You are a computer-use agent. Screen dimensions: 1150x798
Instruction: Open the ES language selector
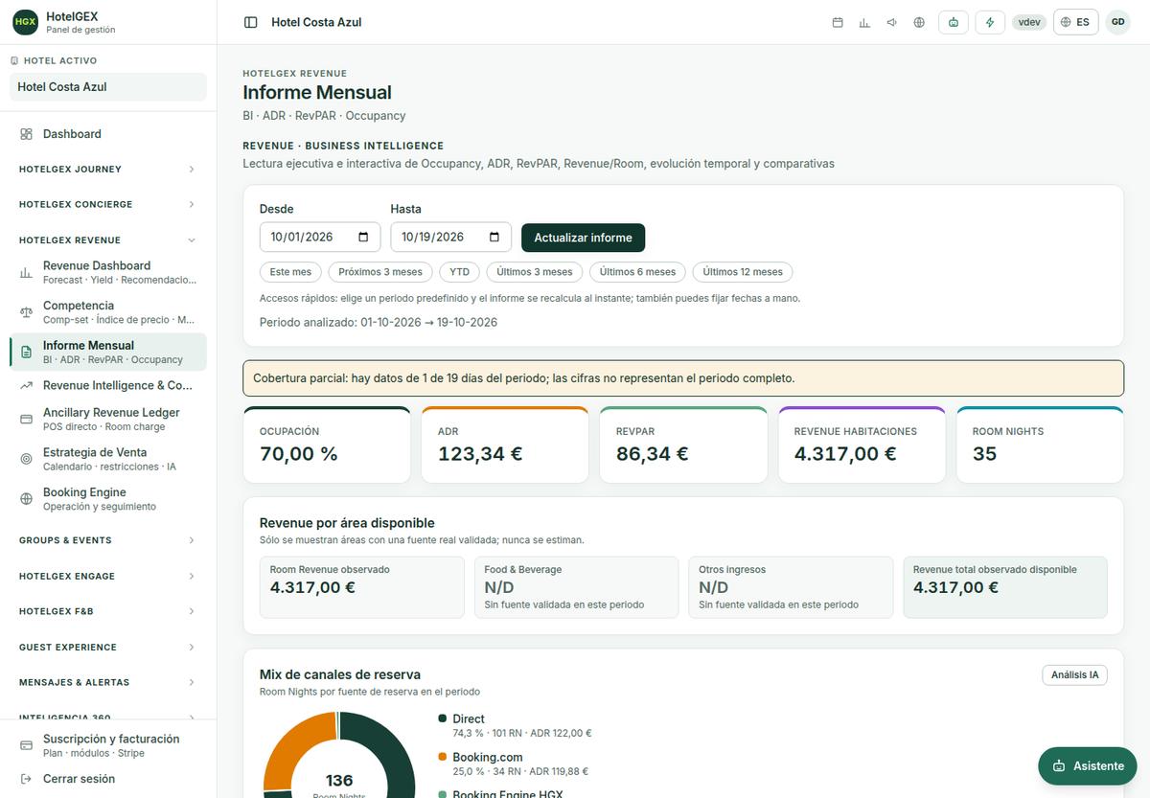pos(1075,22)
